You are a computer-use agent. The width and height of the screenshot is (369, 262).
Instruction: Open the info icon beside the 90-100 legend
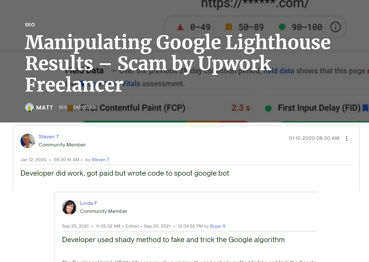335,27
